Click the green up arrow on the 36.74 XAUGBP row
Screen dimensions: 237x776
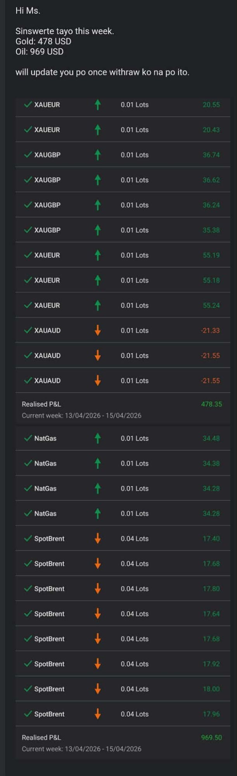[98, 155]
